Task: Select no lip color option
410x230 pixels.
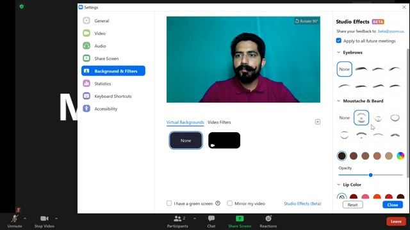Action: coord(341,197)
